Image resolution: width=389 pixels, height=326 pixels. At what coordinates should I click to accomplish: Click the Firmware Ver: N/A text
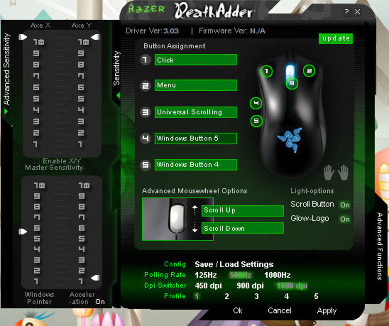(232, 31)
